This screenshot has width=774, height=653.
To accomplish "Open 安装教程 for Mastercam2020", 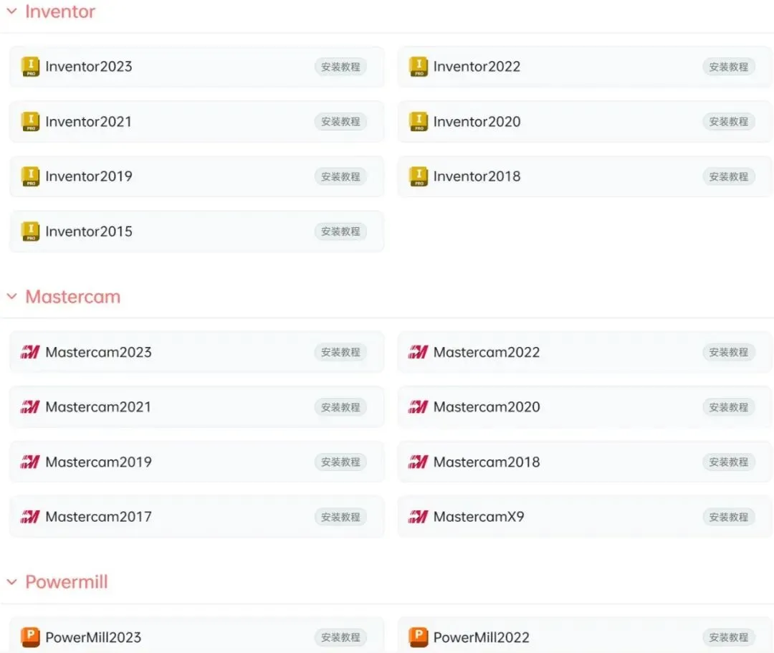I will pos(729,406).
